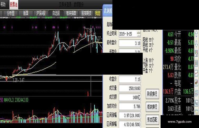
Task: Click the 量比 value 0.67
Action: click(x=191, y=67)
